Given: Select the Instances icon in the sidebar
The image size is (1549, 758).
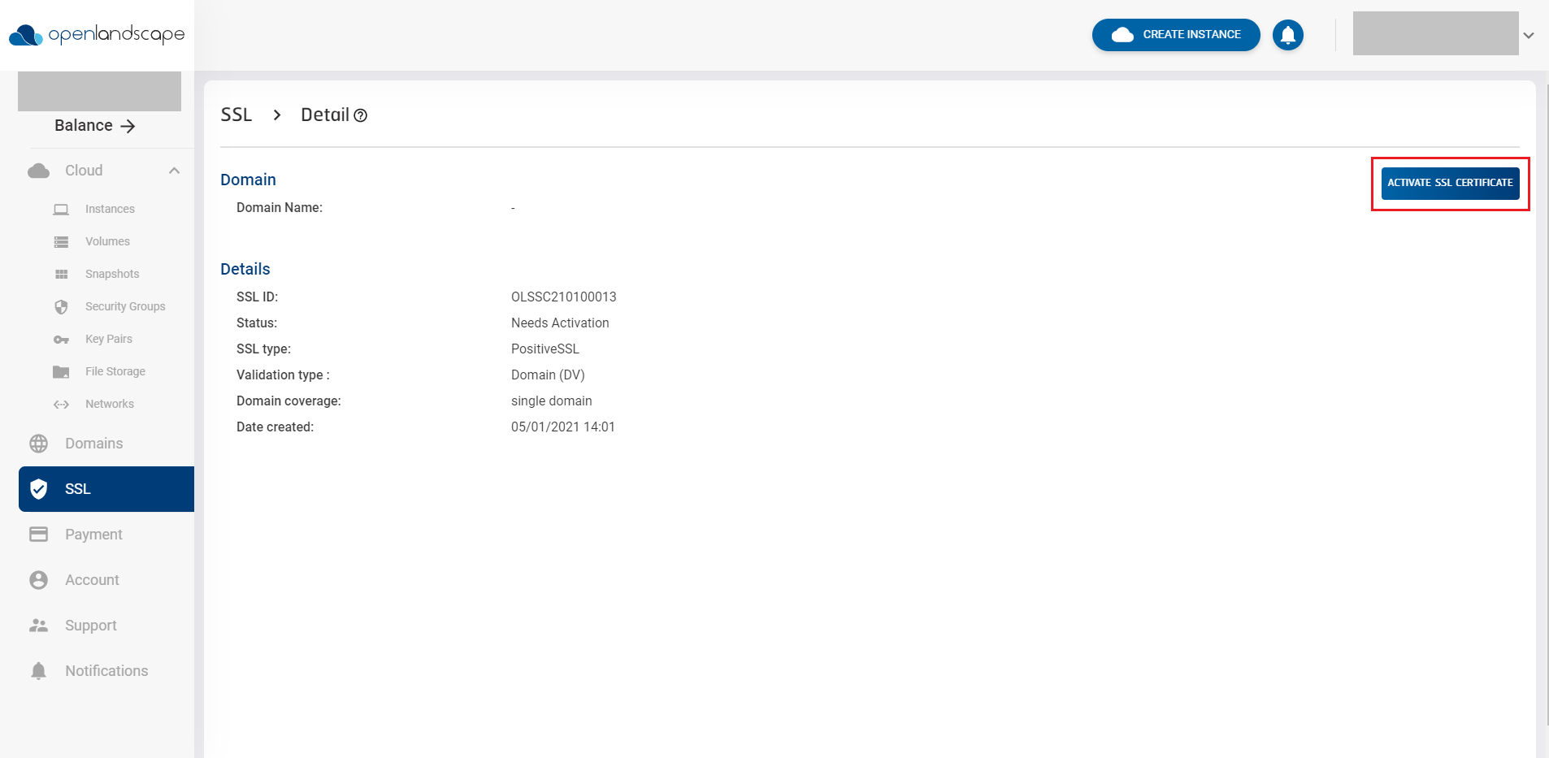Looking at the screenshot, I should point(62,209).
